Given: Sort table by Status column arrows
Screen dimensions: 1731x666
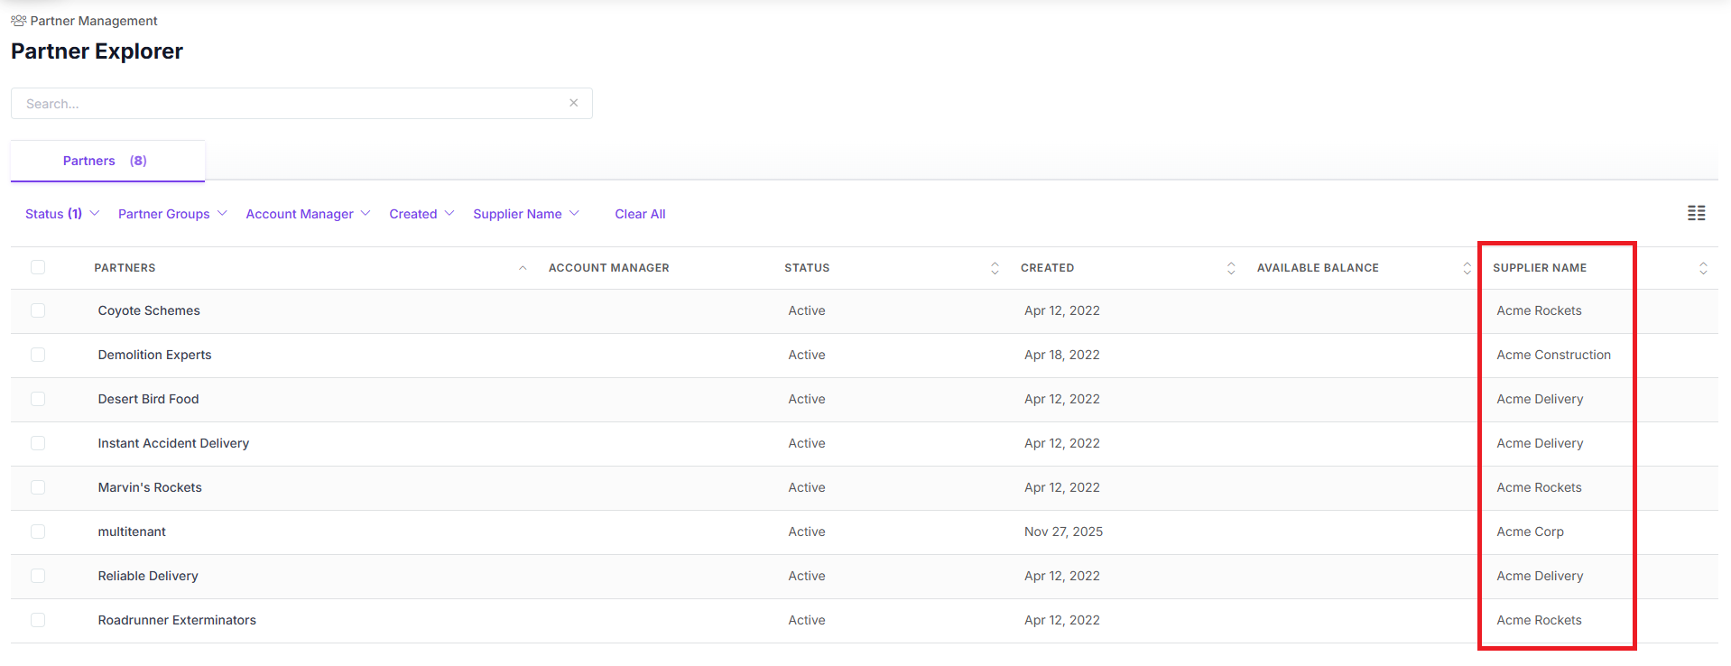Looking at the screenshot, I should pyautogui.click(x=995, y=268).
